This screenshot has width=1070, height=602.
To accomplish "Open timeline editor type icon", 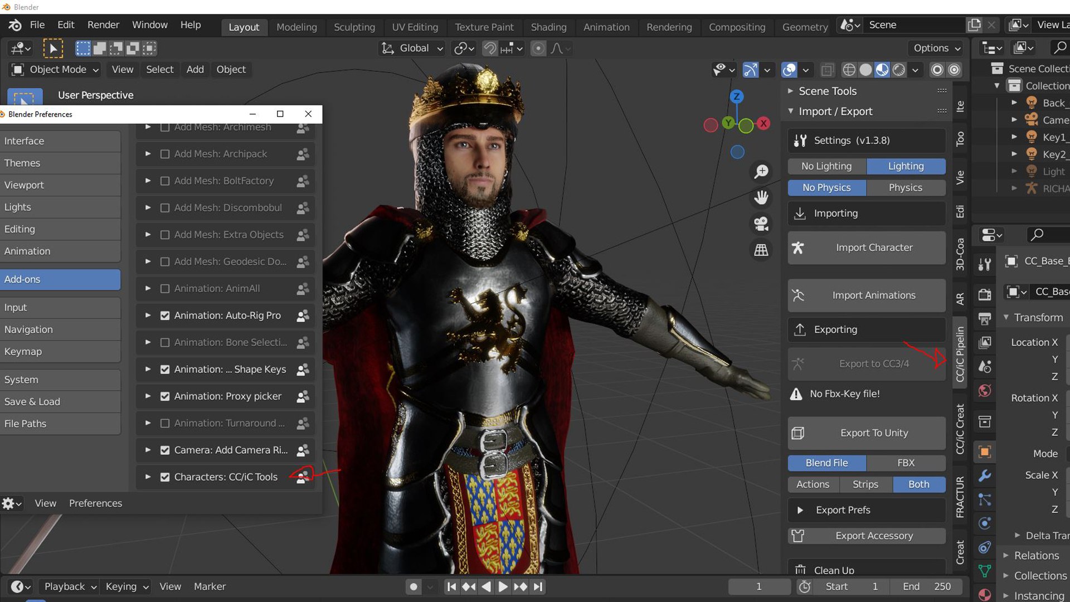I will 21,586.
